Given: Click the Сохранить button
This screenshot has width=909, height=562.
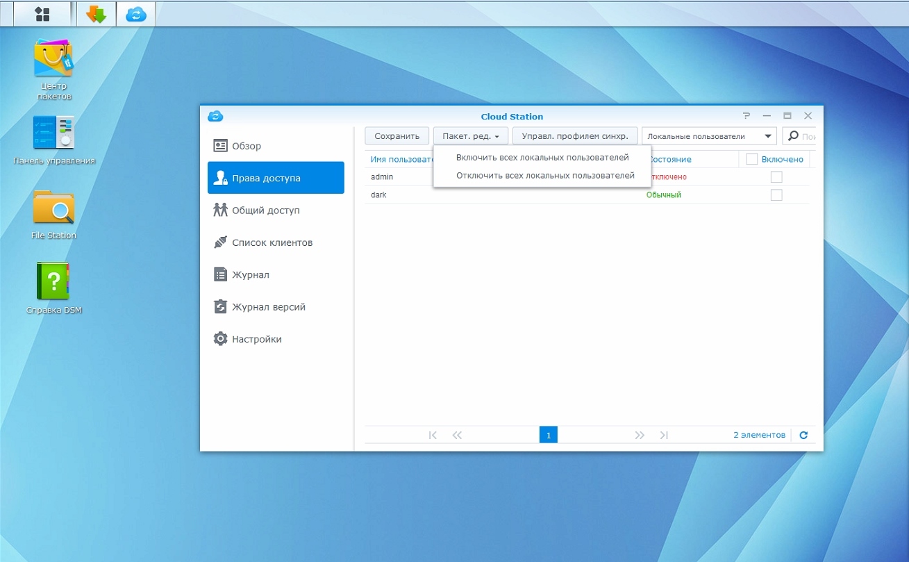Looking at the screenshot, I should [397, 136].
